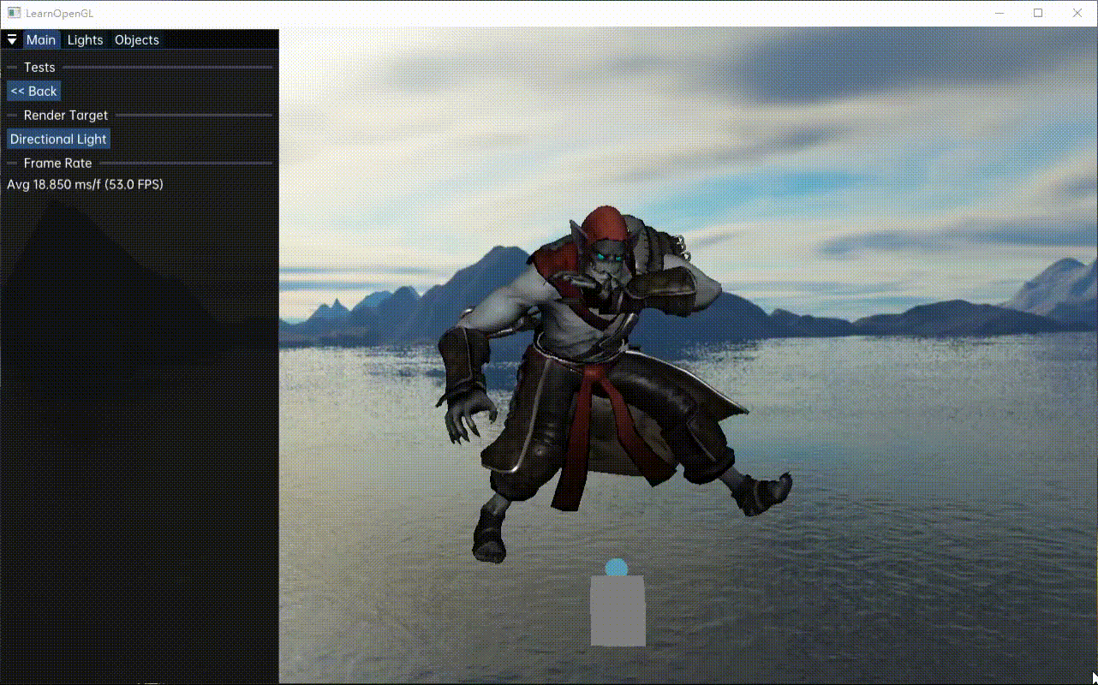
Task: Open the Lights tab
Action: pos(85,40)
